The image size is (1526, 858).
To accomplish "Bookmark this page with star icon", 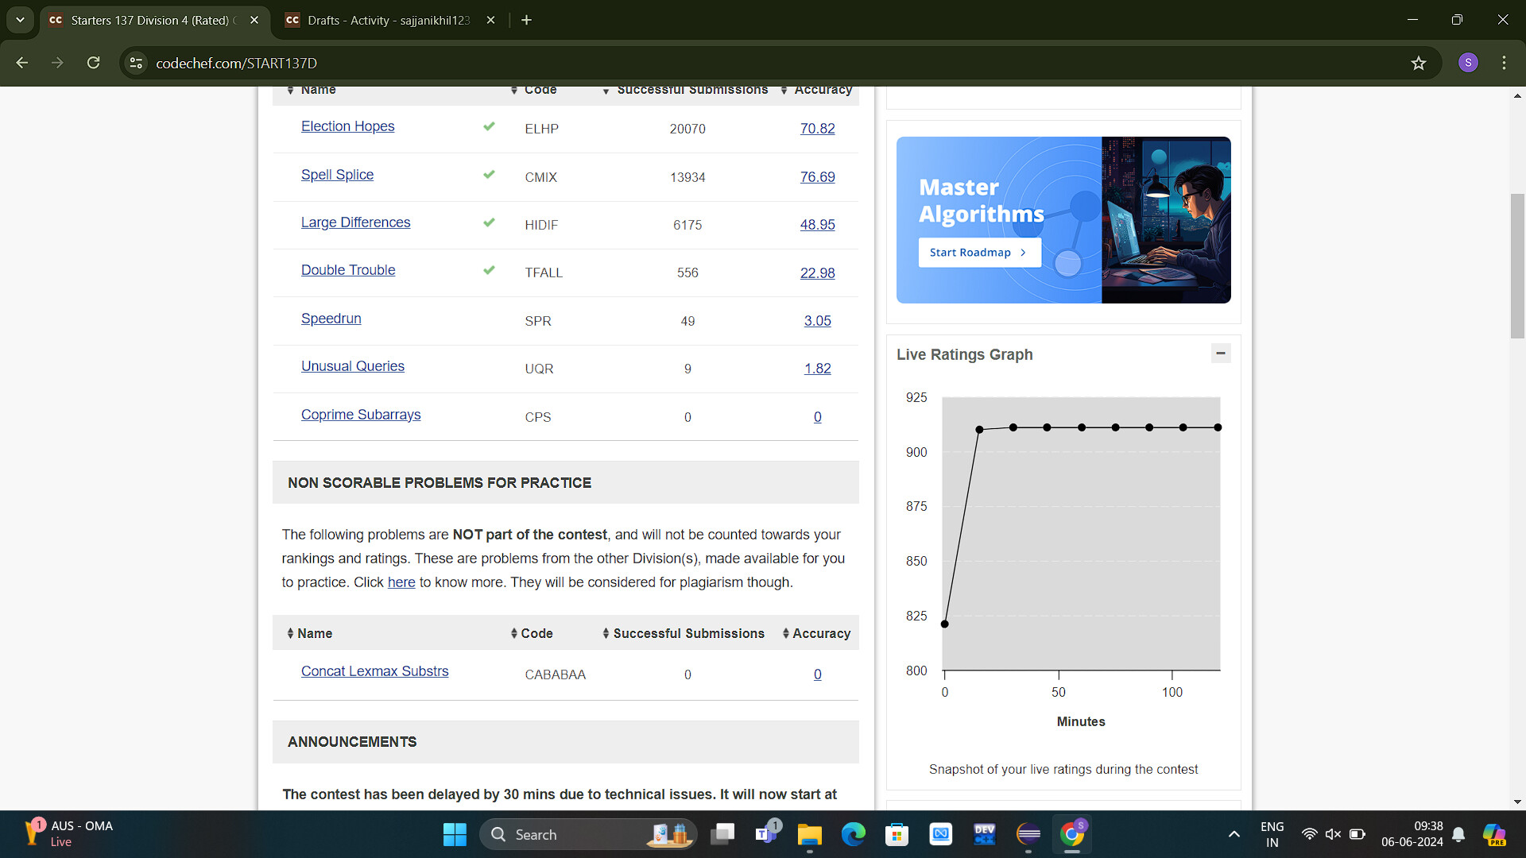I will (x=1419, y=64).
